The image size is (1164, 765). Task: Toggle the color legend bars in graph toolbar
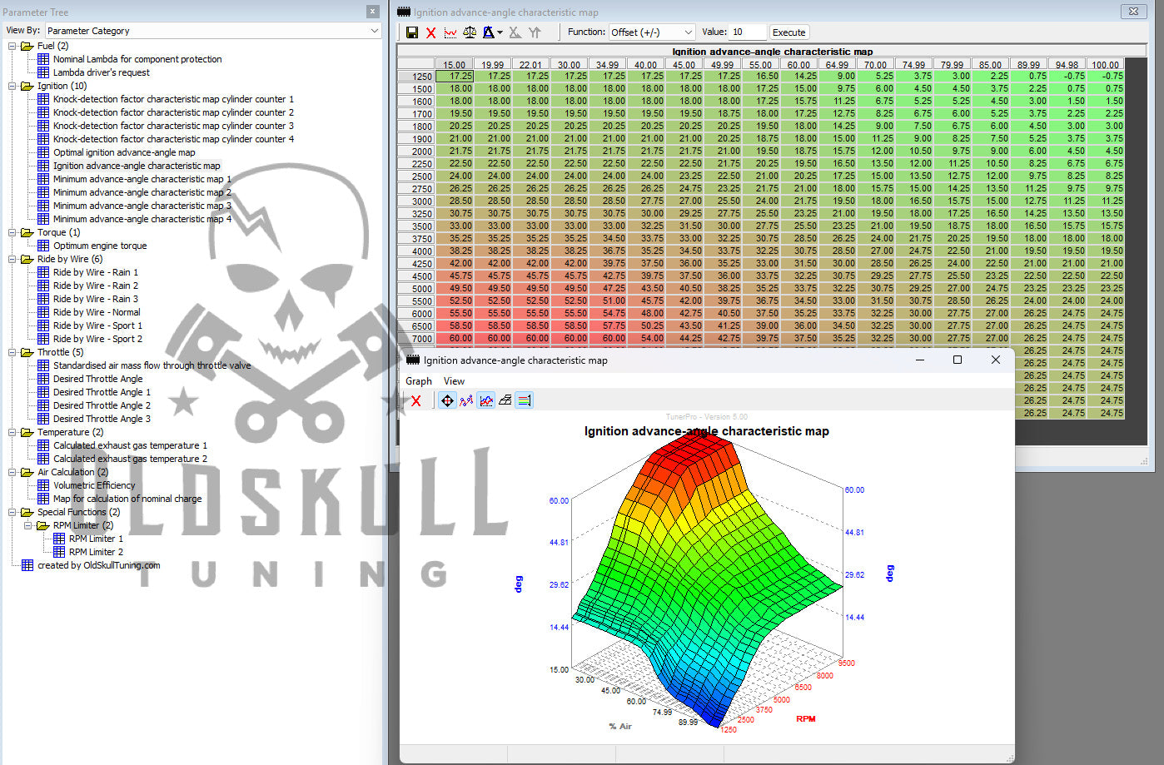(x=525, y=401)
